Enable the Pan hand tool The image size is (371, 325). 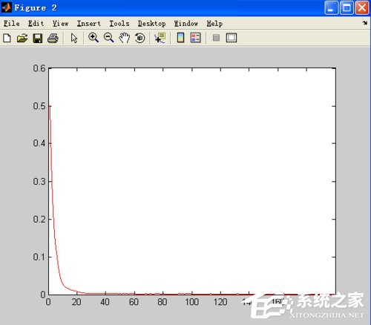click(124, 38)
